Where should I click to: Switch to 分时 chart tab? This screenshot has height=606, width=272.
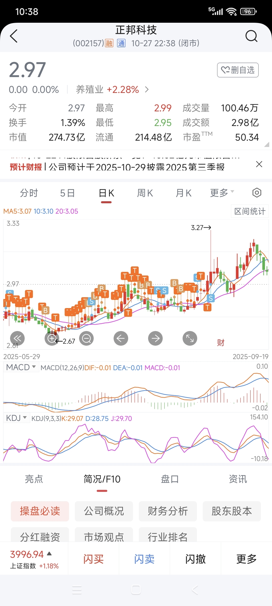point(29,193)
